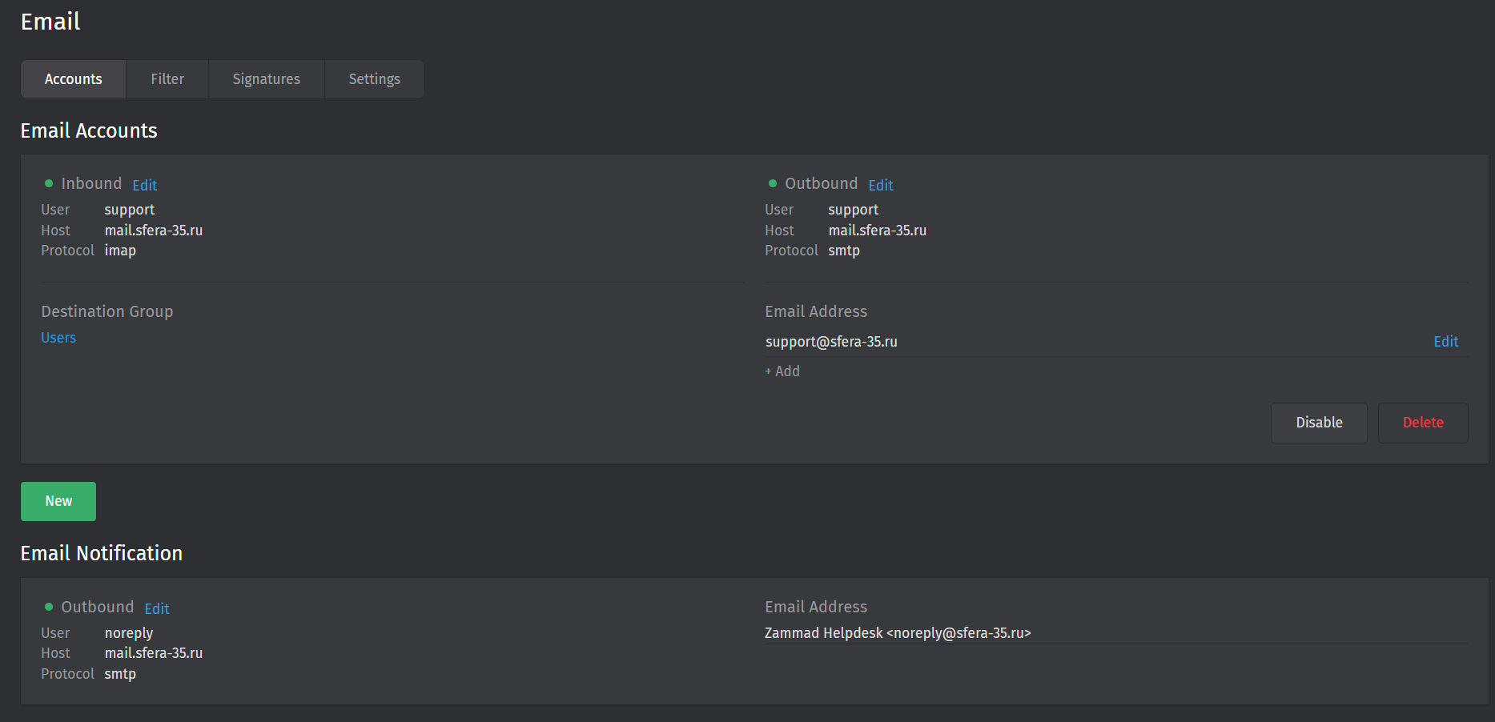Create a new email account with New
The height and width of the screenshot is (722, 1495).
coord(58,501)
